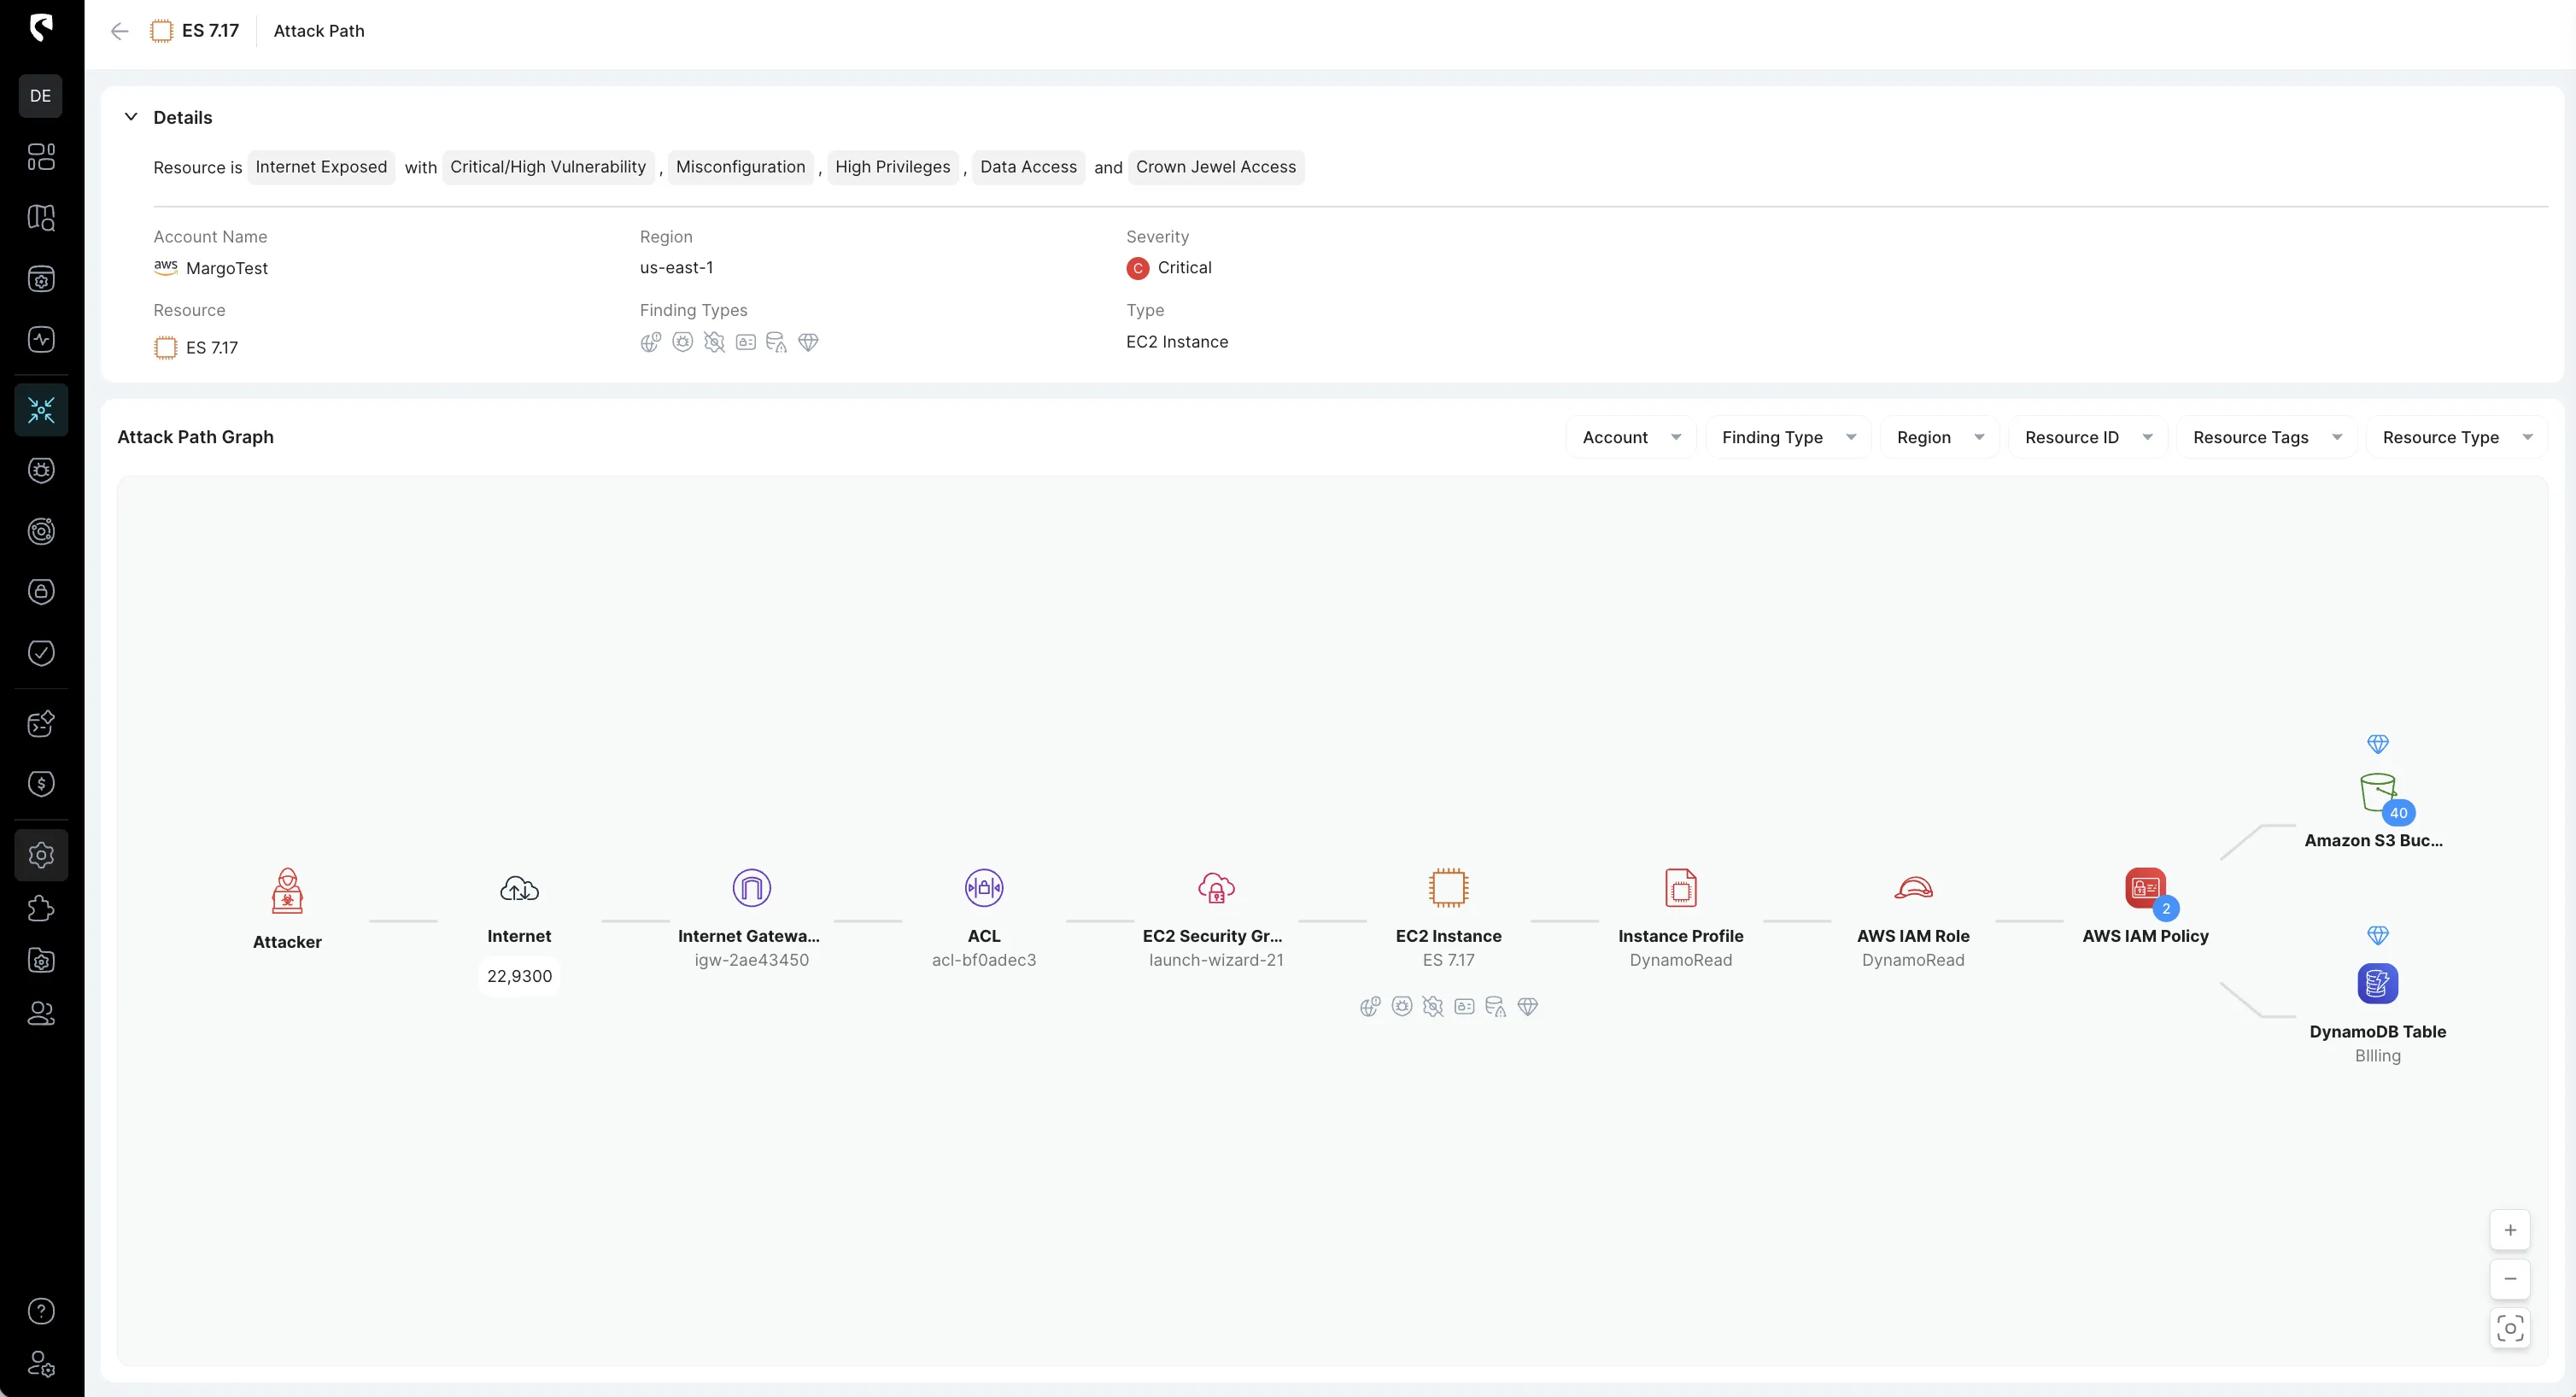The image size is (2576, 1397).
Task: Select the AWS IAM Policy node icon
Action: tap(2144, 888)
